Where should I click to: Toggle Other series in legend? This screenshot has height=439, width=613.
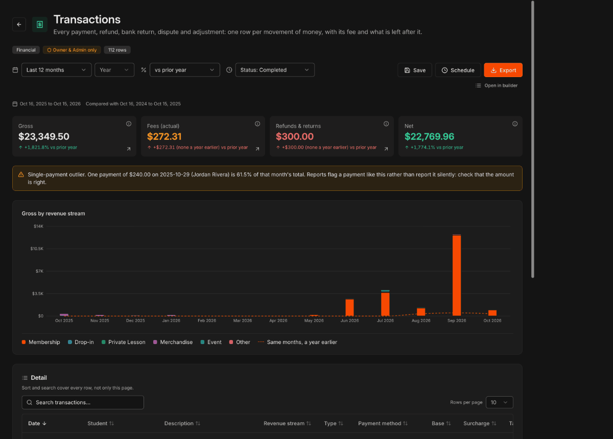point(240,342)
